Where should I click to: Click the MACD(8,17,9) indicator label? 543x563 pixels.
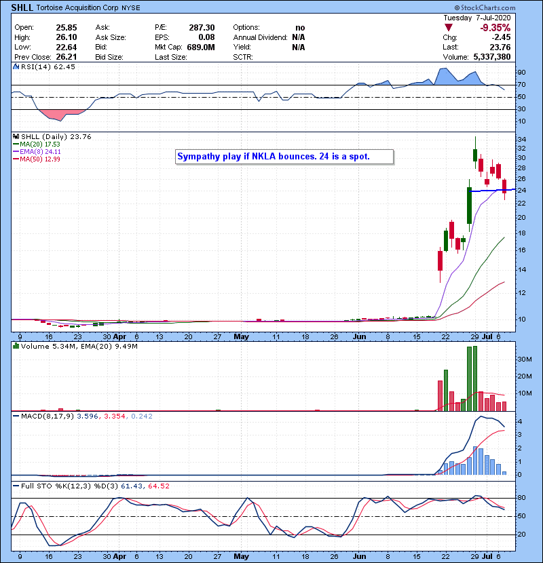tap(48, 416)
